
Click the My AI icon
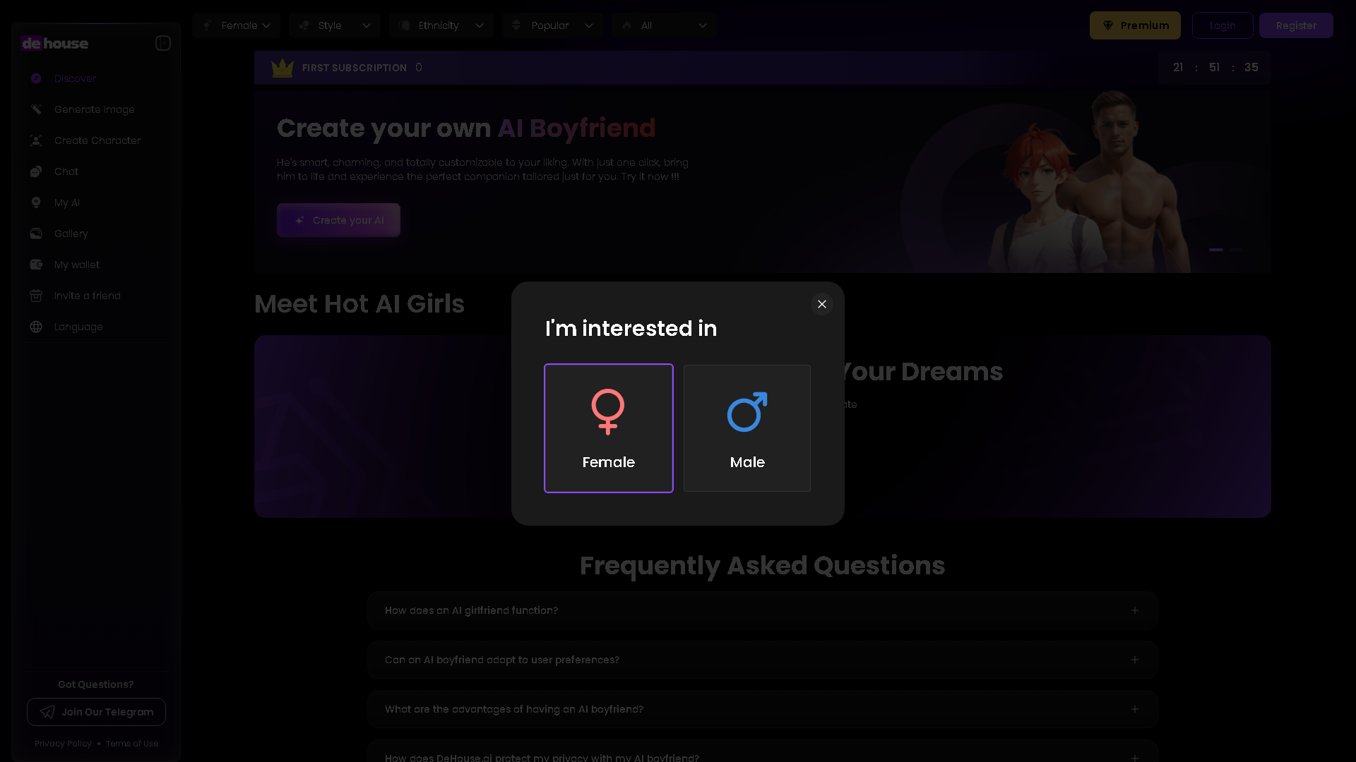tap(36, 202)
